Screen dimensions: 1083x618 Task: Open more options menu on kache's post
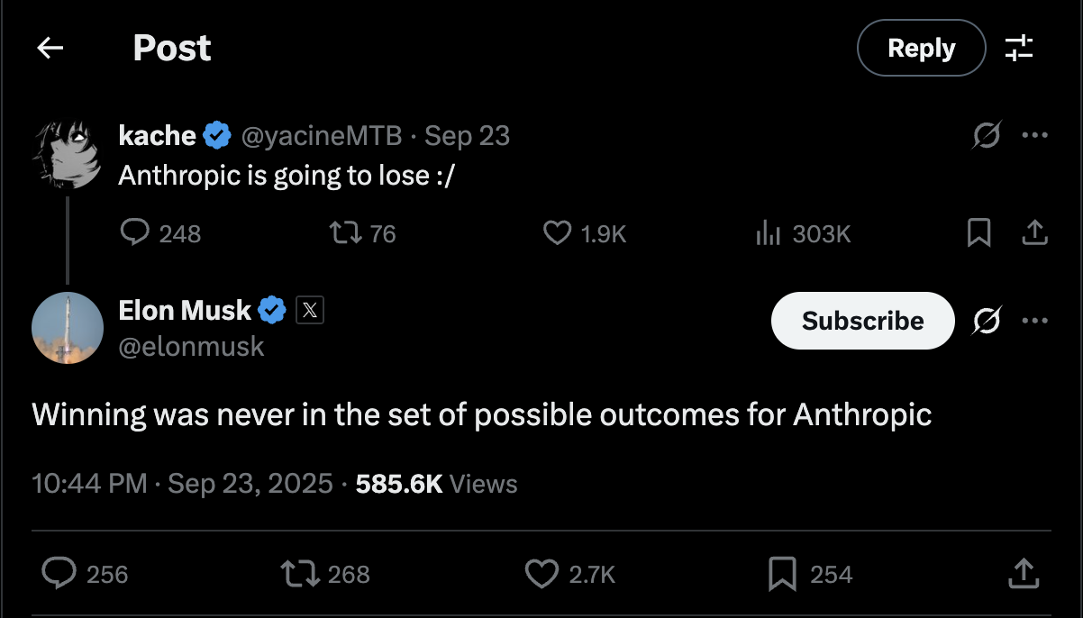coord(1035,134)
